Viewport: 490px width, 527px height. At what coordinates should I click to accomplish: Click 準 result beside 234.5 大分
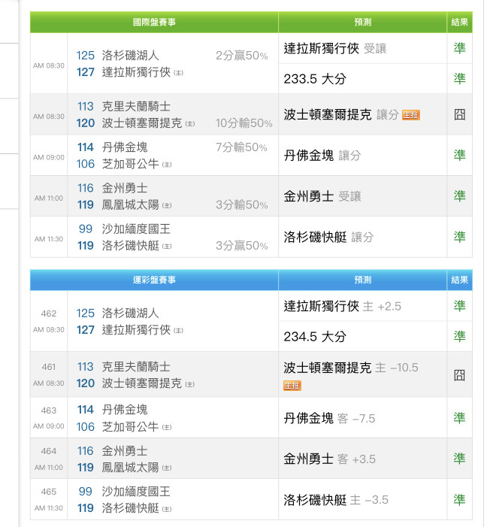coord(459,336)
